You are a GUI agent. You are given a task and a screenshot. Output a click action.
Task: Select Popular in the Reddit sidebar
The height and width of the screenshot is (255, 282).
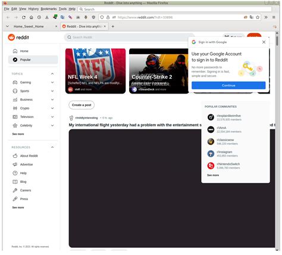(33, 60)
